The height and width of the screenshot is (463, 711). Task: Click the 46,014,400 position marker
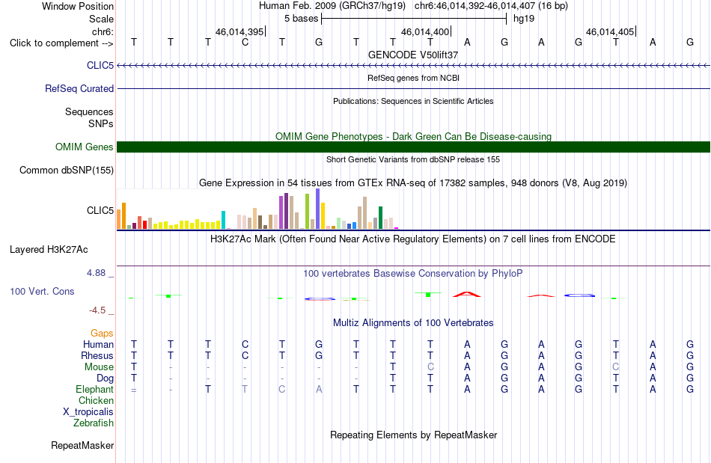(x=425, y=31)
